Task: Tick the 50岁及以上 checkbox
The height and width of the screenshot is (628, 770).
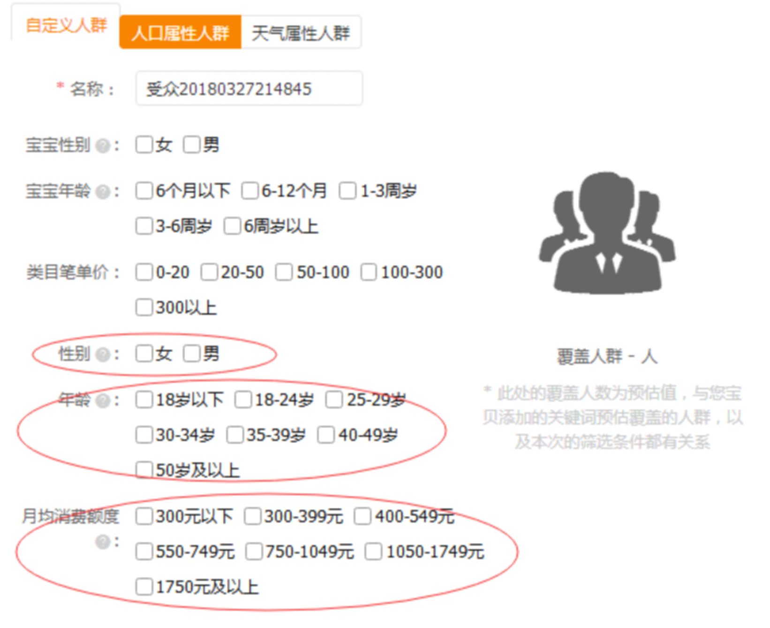Action: pos(144,470)
